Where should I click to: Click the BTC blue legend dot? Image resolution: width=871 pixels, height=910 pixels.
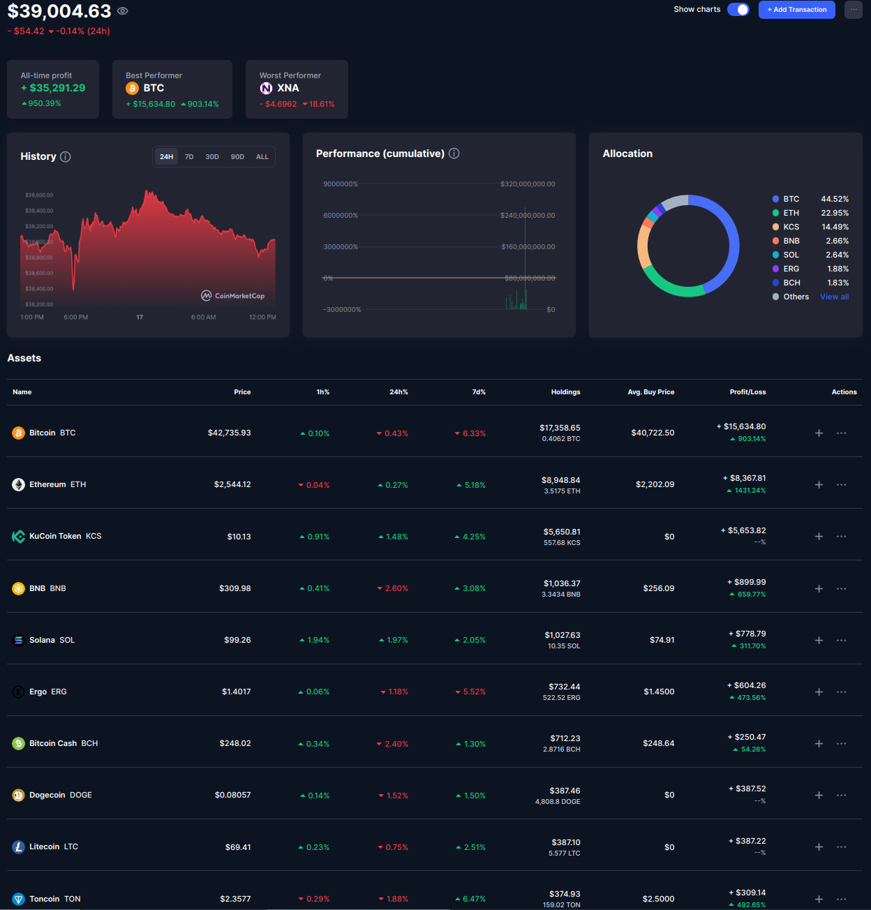[775, 199]
